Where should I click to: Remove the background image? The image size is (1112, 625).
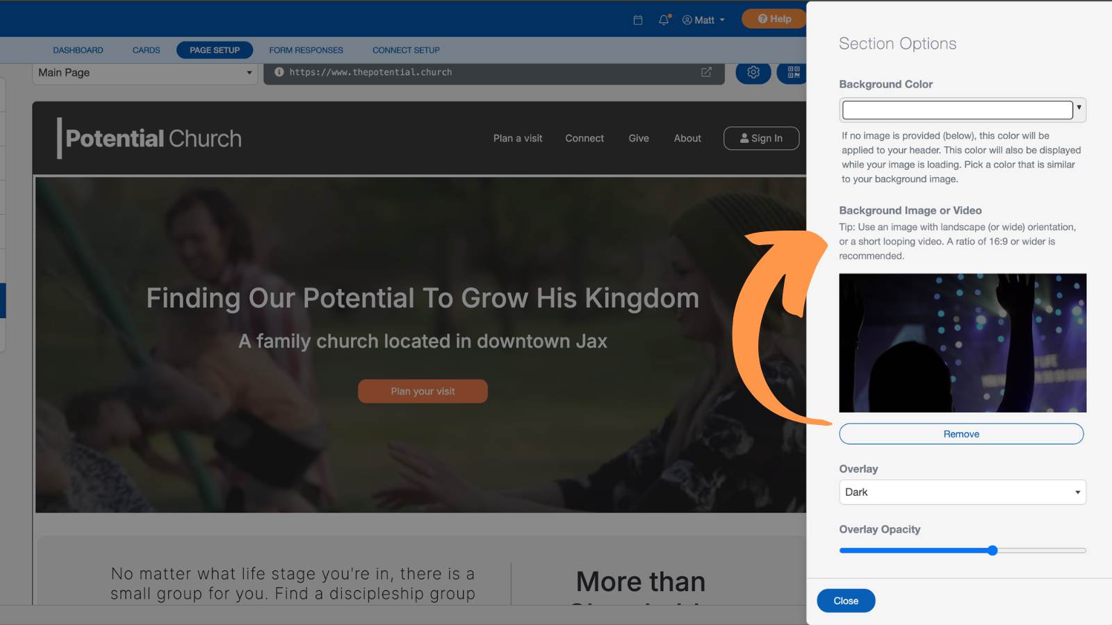[x=961, y=434]
